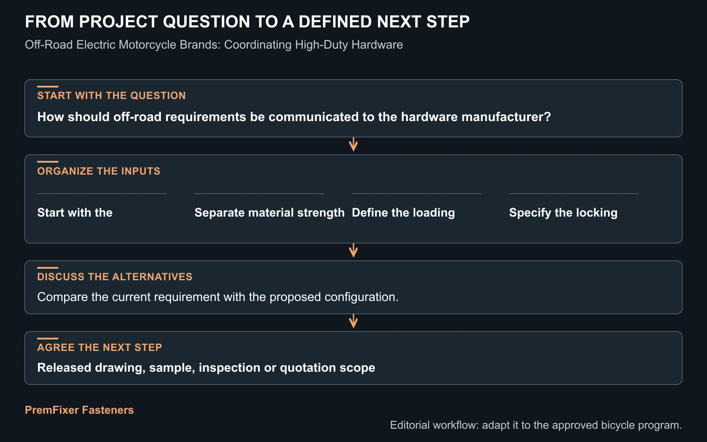
Task: Click the orange accent bar above Organize
Action: tap(48, 162)
